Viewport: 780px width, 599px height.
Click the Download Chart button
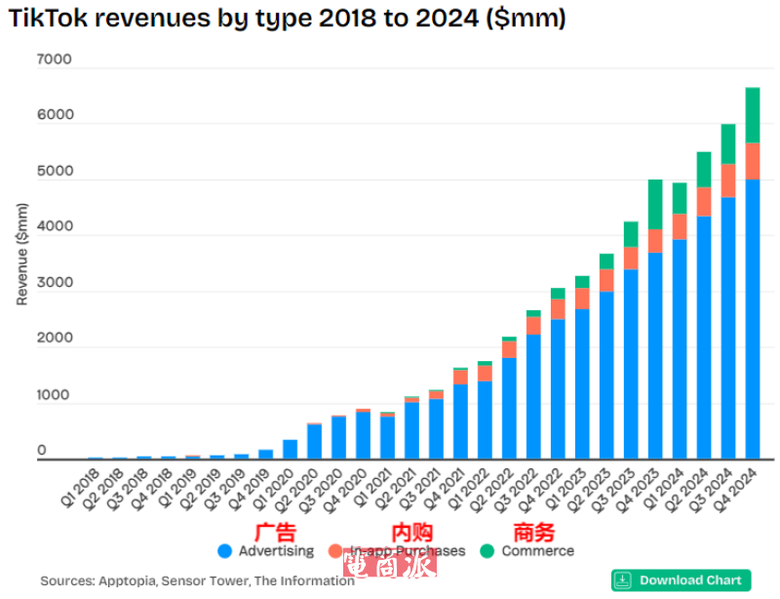click(x=681, y=579)
